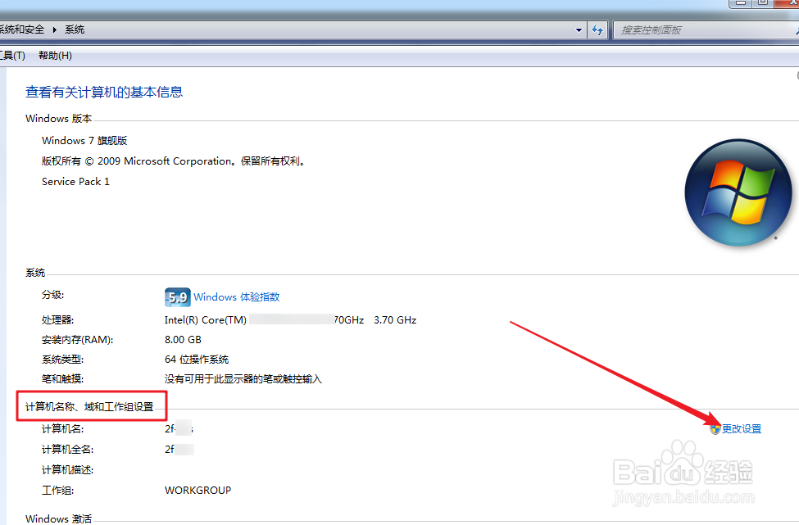
Task: Click the heading 查看有关计算机的基本信息
Action: pos(104,93)
